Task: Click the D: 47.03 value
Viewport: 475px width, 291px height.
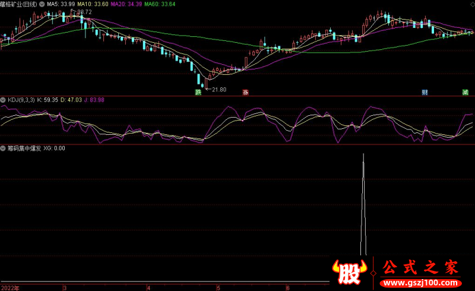Action: point(71,100)
